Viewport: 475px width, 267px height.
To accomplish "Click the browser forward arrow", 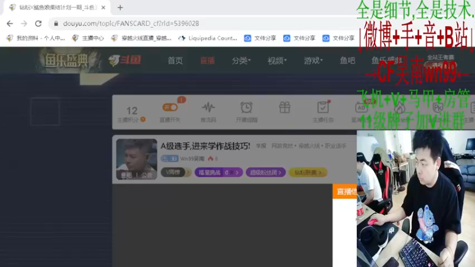I will coord(24,24).
